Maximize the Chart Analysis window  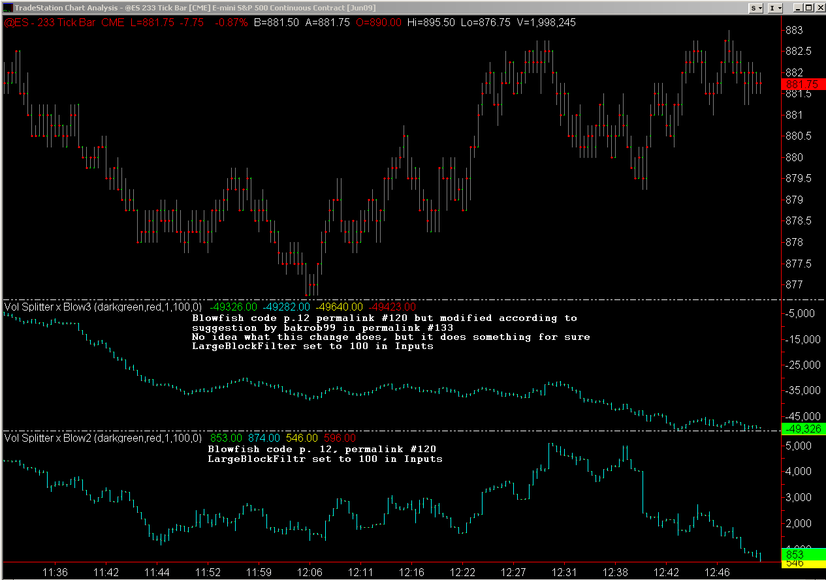pyautogui.click(x=808, y=7)
